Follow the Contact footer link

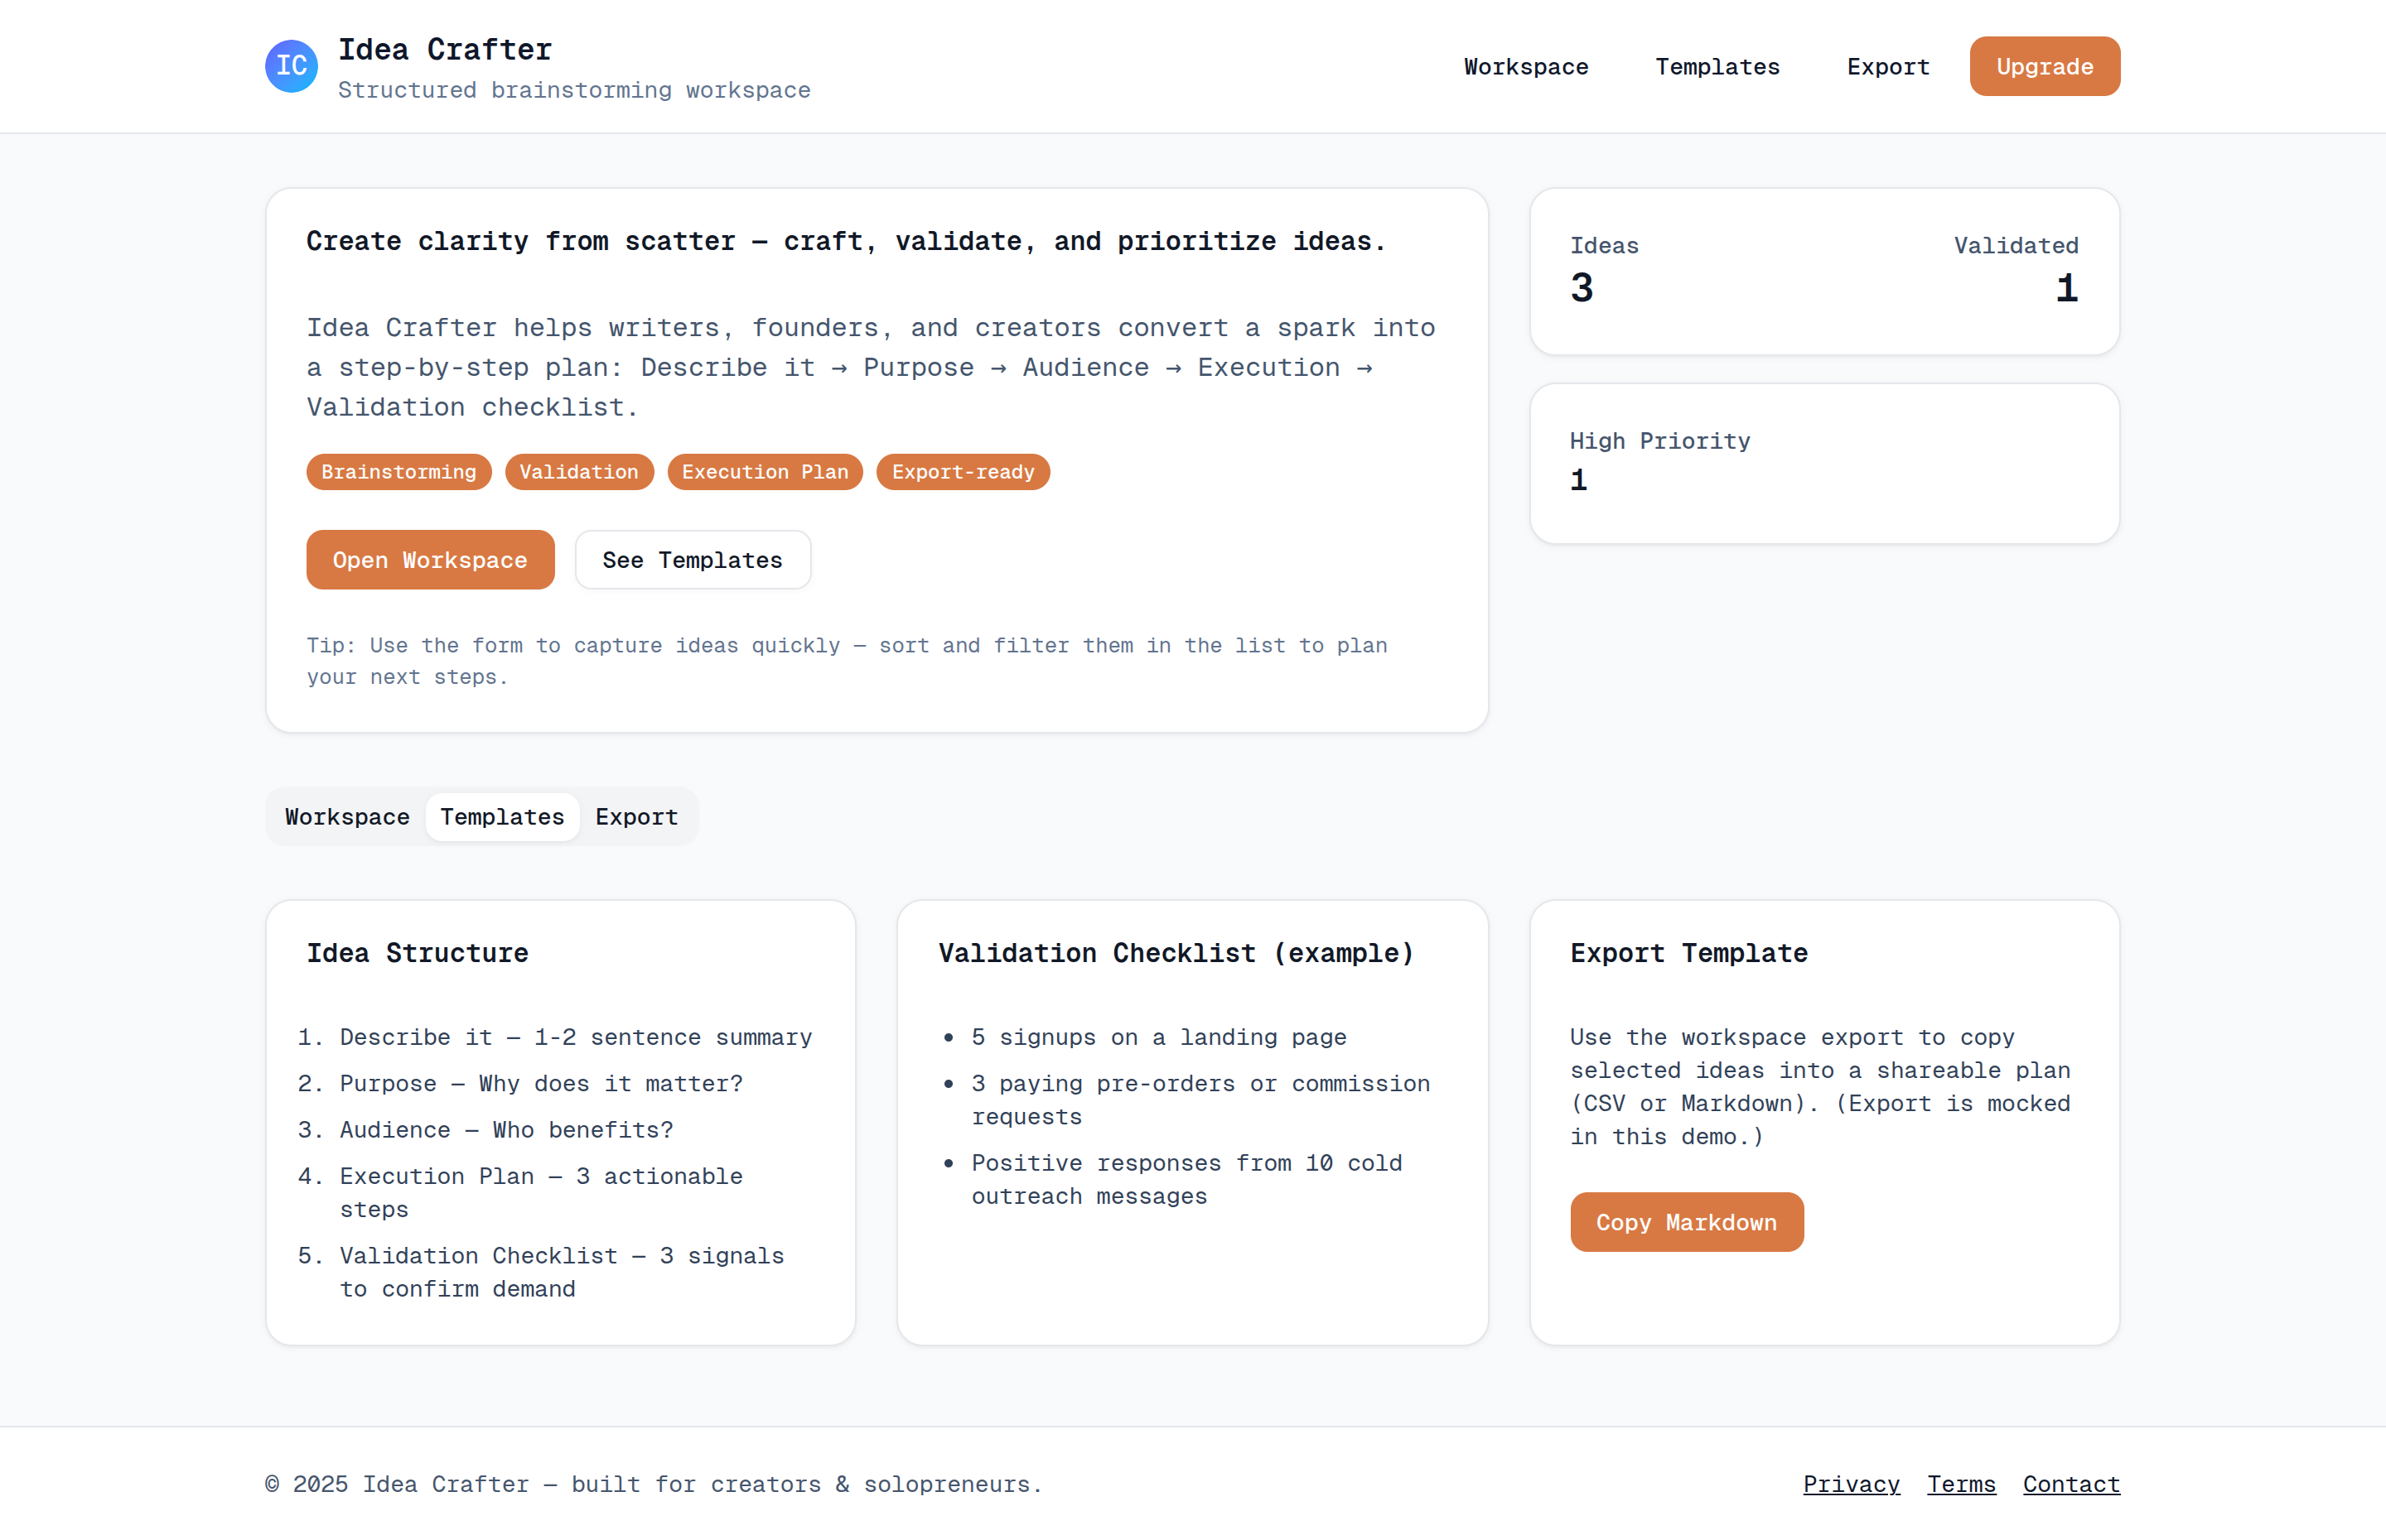coord(2071,1484)
